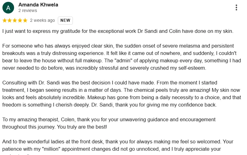
Task: Select the fourth yellow rating star
Action: (x=20, y=20)
